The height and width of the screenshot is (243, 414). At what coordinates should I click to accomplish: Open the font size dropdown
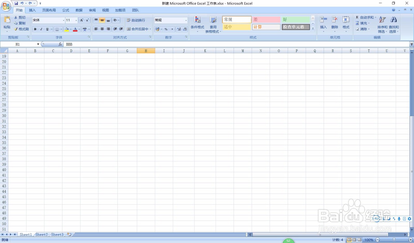click(x=76, y=20)
